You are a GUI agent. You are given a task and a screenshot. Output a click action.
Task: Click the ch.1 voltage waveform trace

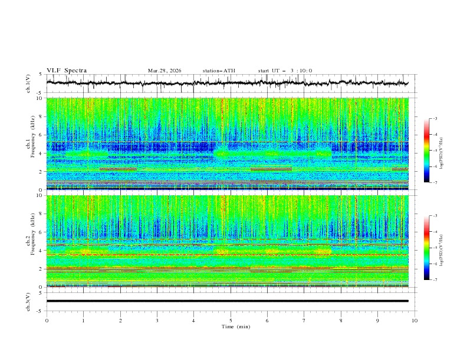coord(227,83)
